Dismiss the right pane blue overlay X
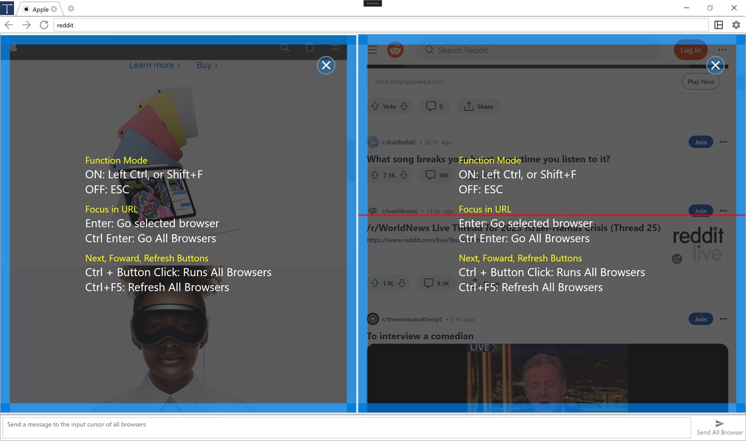Image resolution: width=746 pixels, height=441 pixels. pyautogui.click(x=715, y=65)
